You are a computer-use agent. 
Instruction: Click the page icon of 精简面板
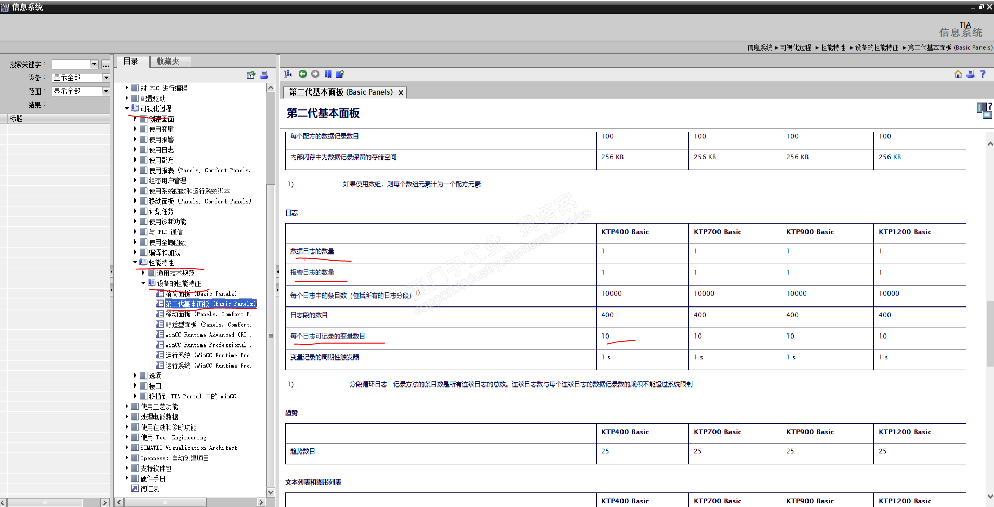pos(161,293)
